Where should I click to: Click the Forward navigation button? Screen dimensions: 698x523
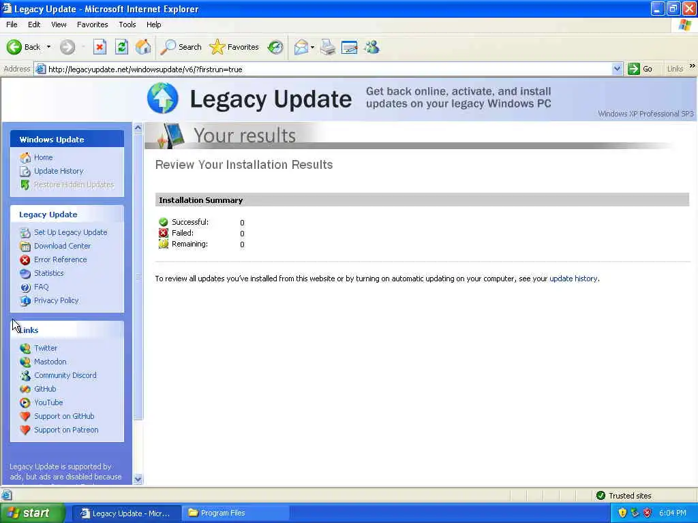click(x=67, y=47)
